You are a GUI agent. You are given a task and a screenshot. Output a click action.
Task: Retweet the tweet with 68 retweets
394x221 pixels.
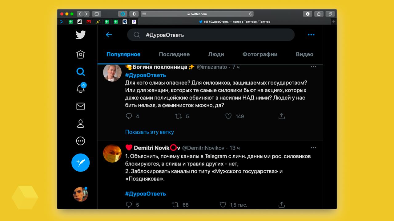(x=175, y=204)
